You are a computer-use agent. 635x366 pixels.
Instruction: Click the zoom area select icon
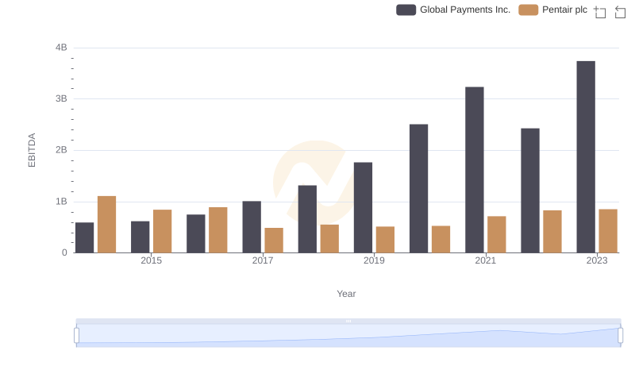point(600,12)
